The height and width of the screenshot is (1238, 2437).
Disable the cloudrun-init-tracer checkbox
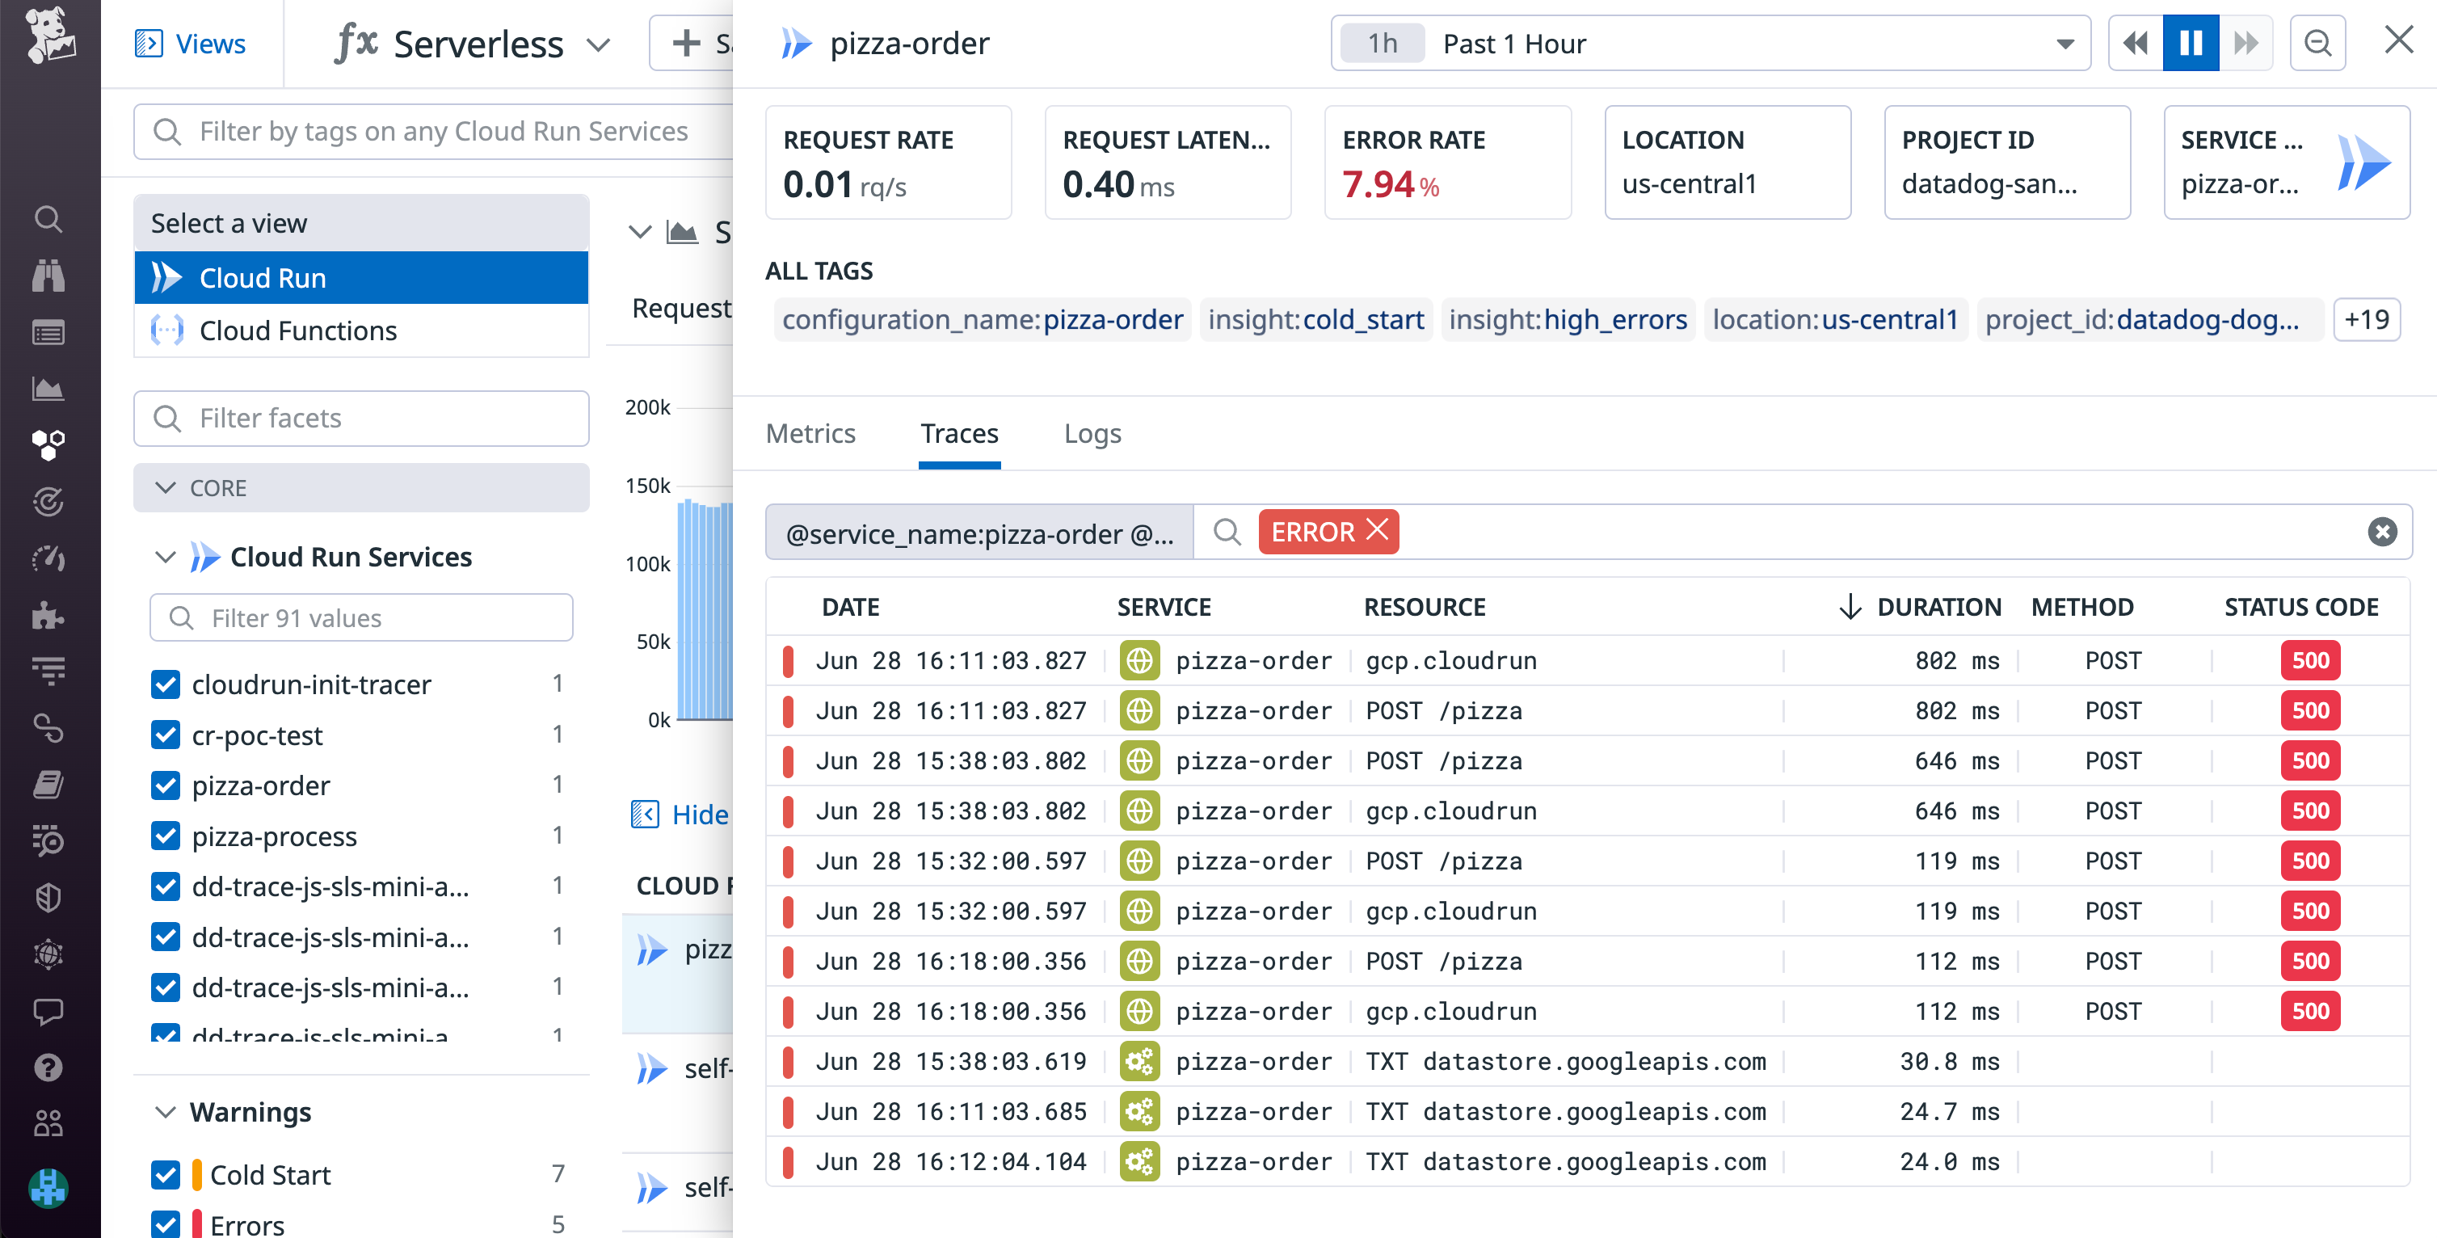[166, 684]
